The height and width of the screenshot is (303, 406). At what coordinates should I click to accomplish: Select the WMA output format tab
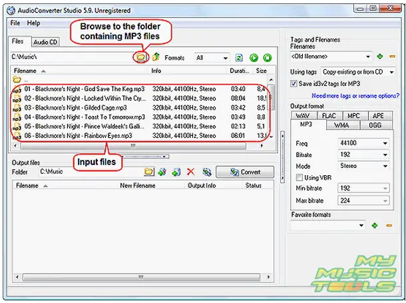coord(341,125)
